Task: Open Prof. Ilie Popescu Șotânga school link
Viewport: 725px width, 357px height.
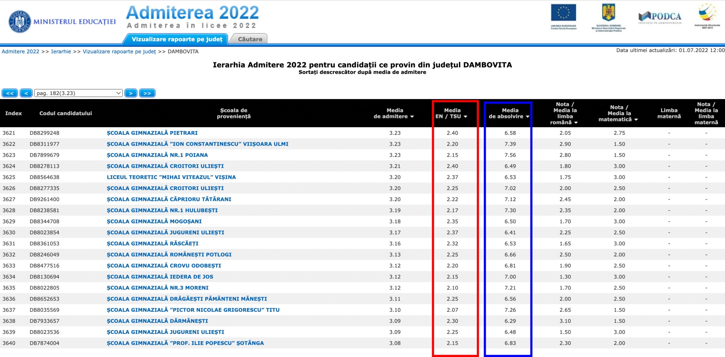Action: [x=185, y=343]
